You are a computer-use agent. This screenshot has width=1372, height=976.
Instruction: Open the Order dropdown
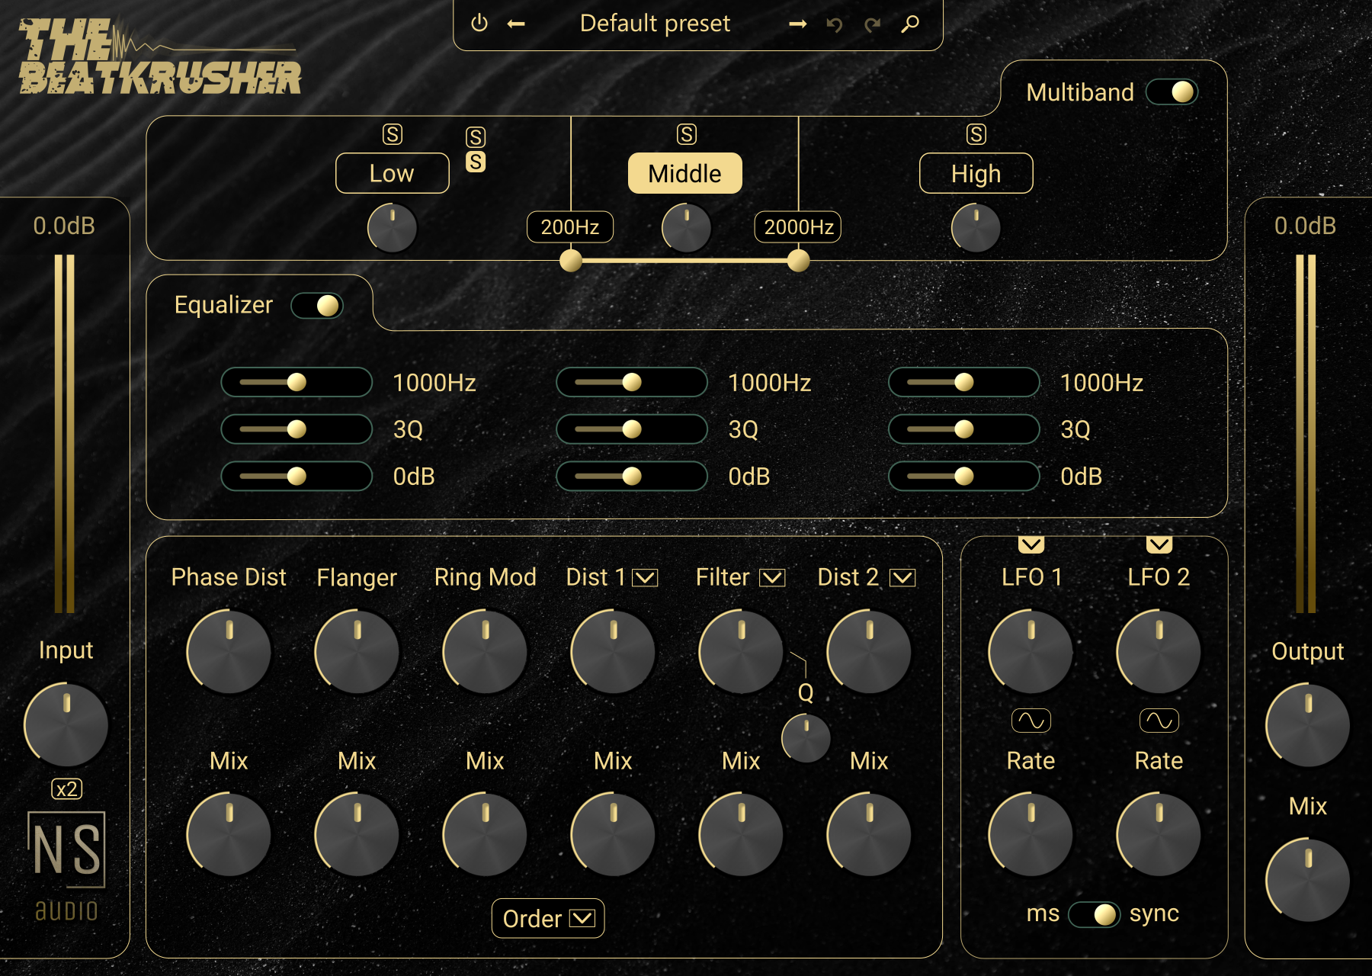(x=548, y=919)
